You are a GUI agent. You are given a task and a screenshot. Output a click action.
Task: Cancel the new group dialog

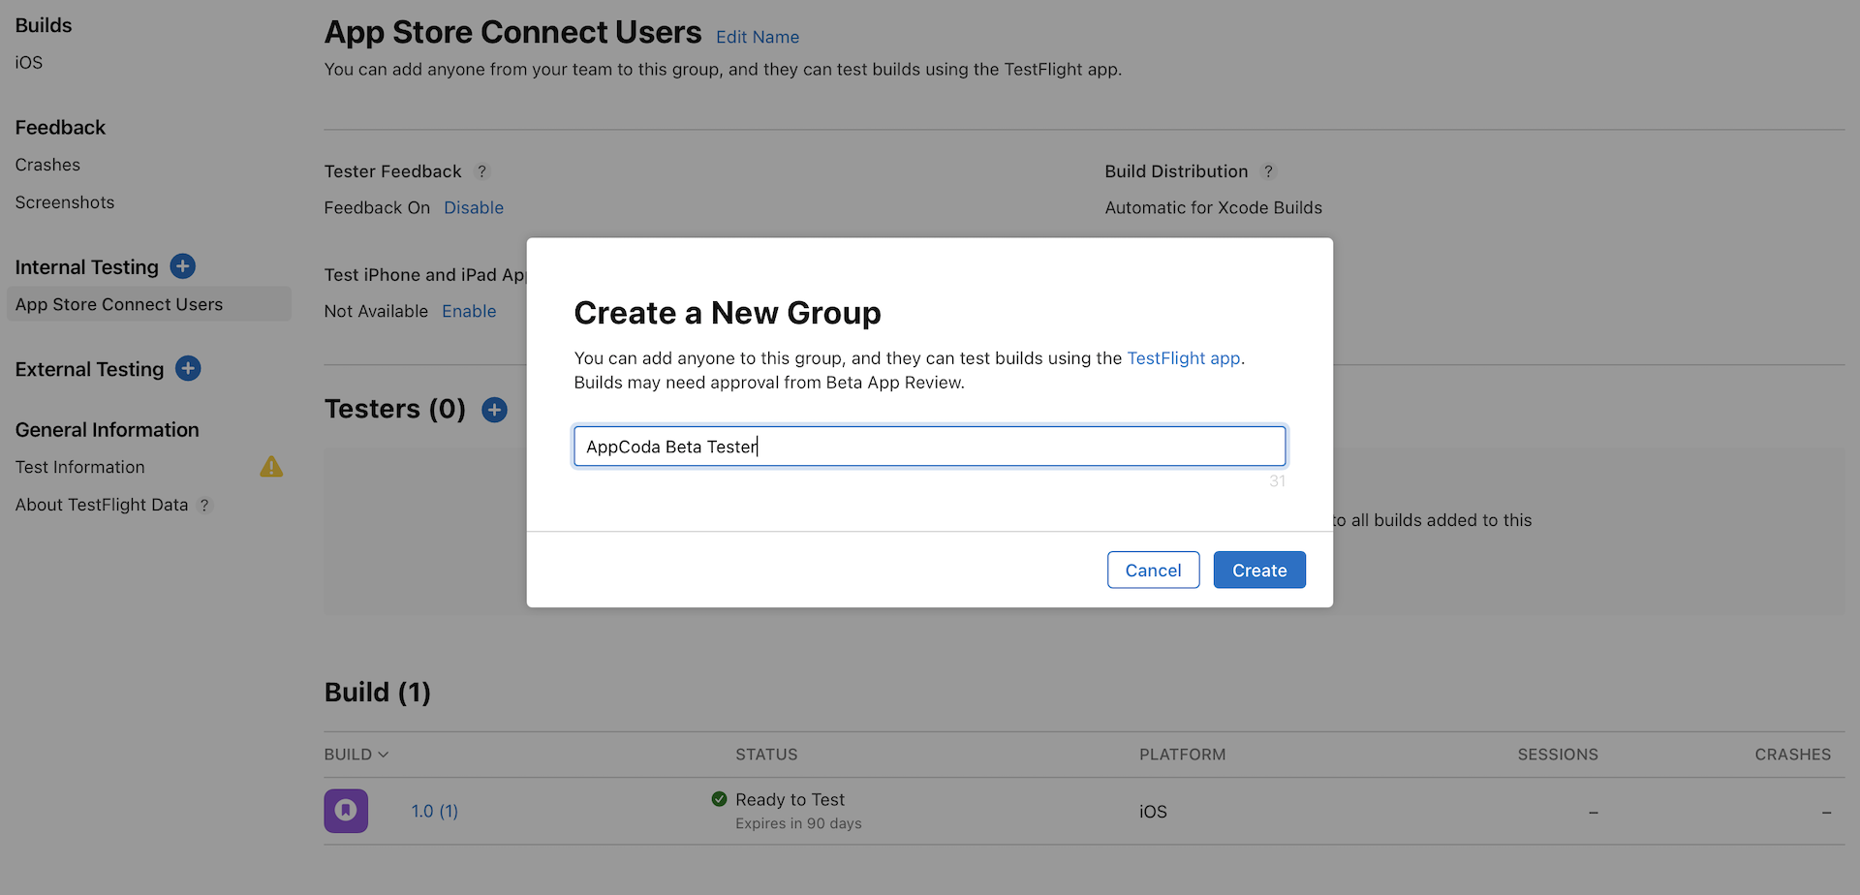(x=1153, y=570)
